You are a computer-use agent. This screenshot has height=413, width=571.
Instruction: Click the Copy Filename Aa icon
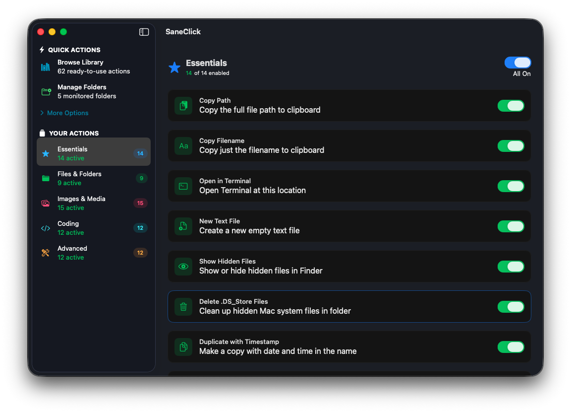[183, 146]
